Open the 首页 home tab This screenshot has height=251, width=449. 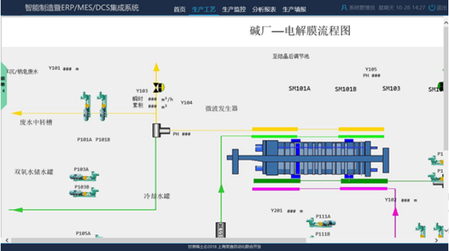[x=179, y=9]
